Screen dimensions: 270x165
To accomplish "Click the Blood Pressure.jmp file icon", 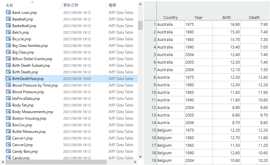I will [x=8, y=92].
